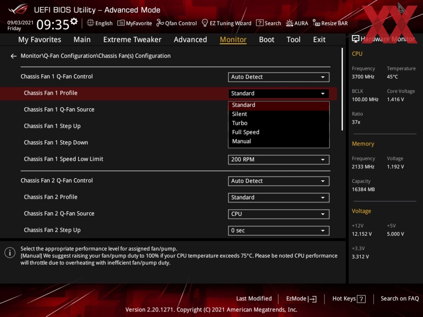The width and height of the screenshot is (423, 317).
Task: Click the 12.152 V reading
Action: tap(362, 234)
